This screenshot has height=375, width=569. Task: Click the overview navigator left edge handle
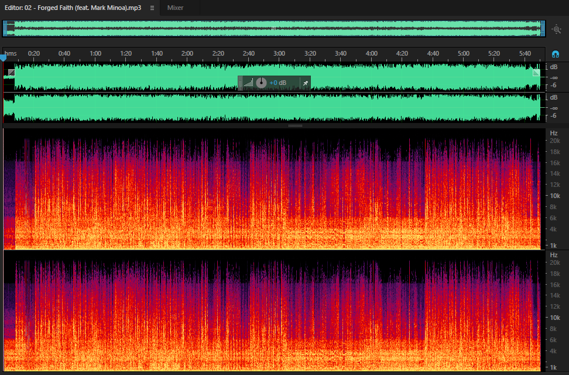5,28
